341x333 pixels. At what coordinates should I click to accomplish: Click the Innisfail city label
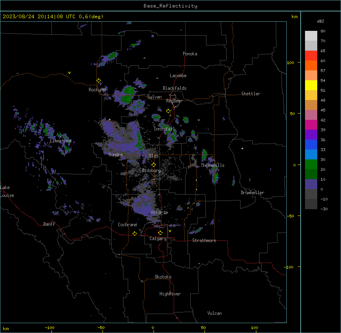164,129
